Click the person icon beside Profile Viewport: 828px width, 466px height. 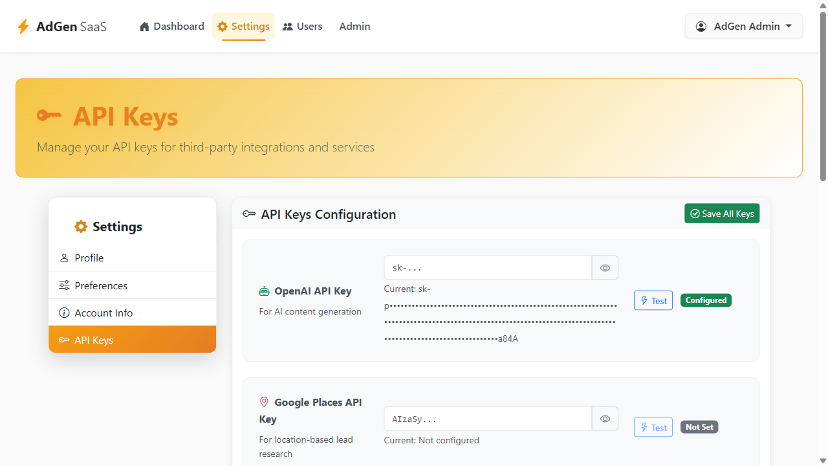point(64,258)
